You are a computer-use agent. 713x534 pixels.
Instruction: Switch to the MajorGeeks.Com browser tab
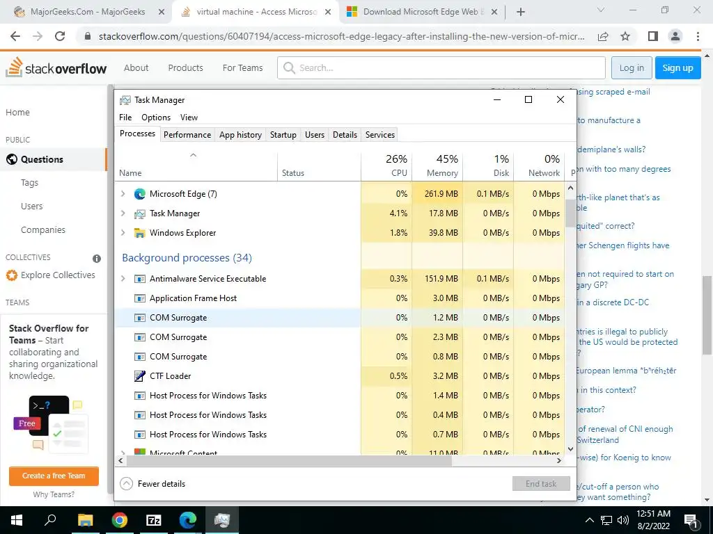click(87, 13)
